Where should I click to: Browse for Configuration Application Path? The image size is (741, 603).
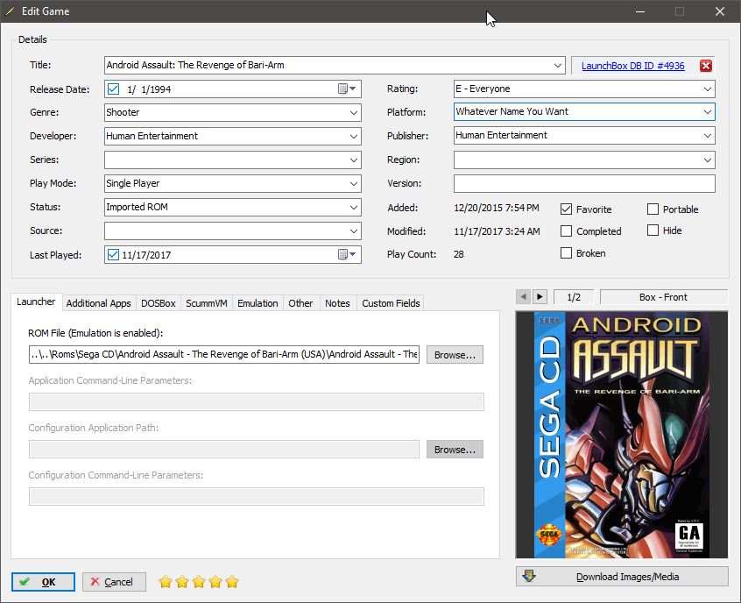[455, 450]
